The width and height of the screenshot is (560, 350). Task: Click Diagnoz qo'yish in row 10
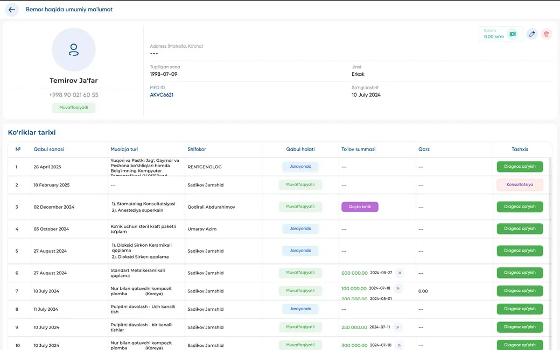click(520, 345)
